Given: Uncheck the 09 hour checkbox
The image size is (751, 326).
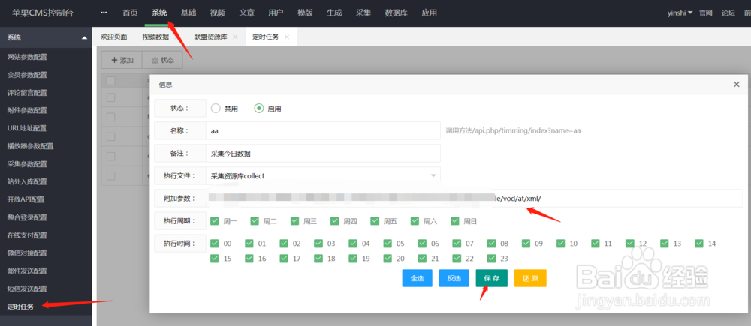Looking at the screenshot, I should (x=526, y=244).
